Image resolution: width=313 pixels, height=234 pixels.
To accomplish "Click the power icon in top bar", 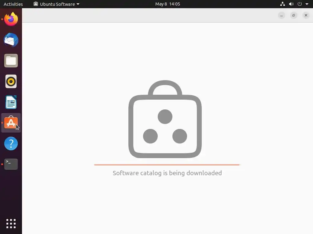I will coord(300,4).
